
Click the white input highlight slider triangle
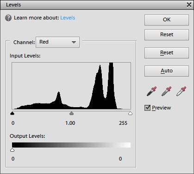pyautogui.click(x=130, y=113)
